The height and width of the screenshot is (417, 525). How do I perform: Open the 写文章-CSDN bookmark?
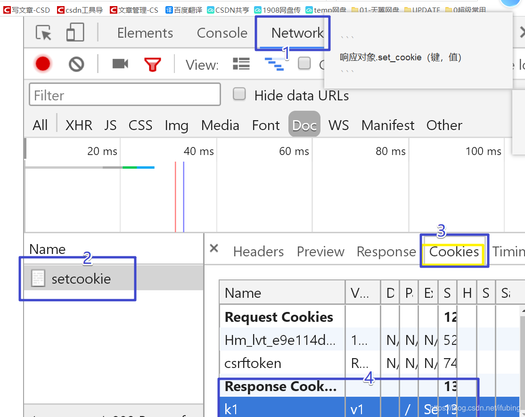coord(26,10)
